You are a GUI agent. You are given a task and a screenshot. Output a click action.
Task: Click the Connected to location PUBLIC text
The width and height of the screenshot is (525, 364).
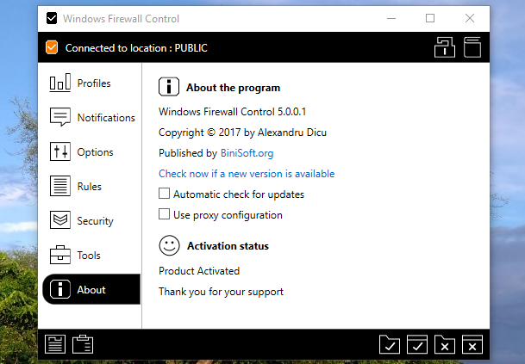136,48
